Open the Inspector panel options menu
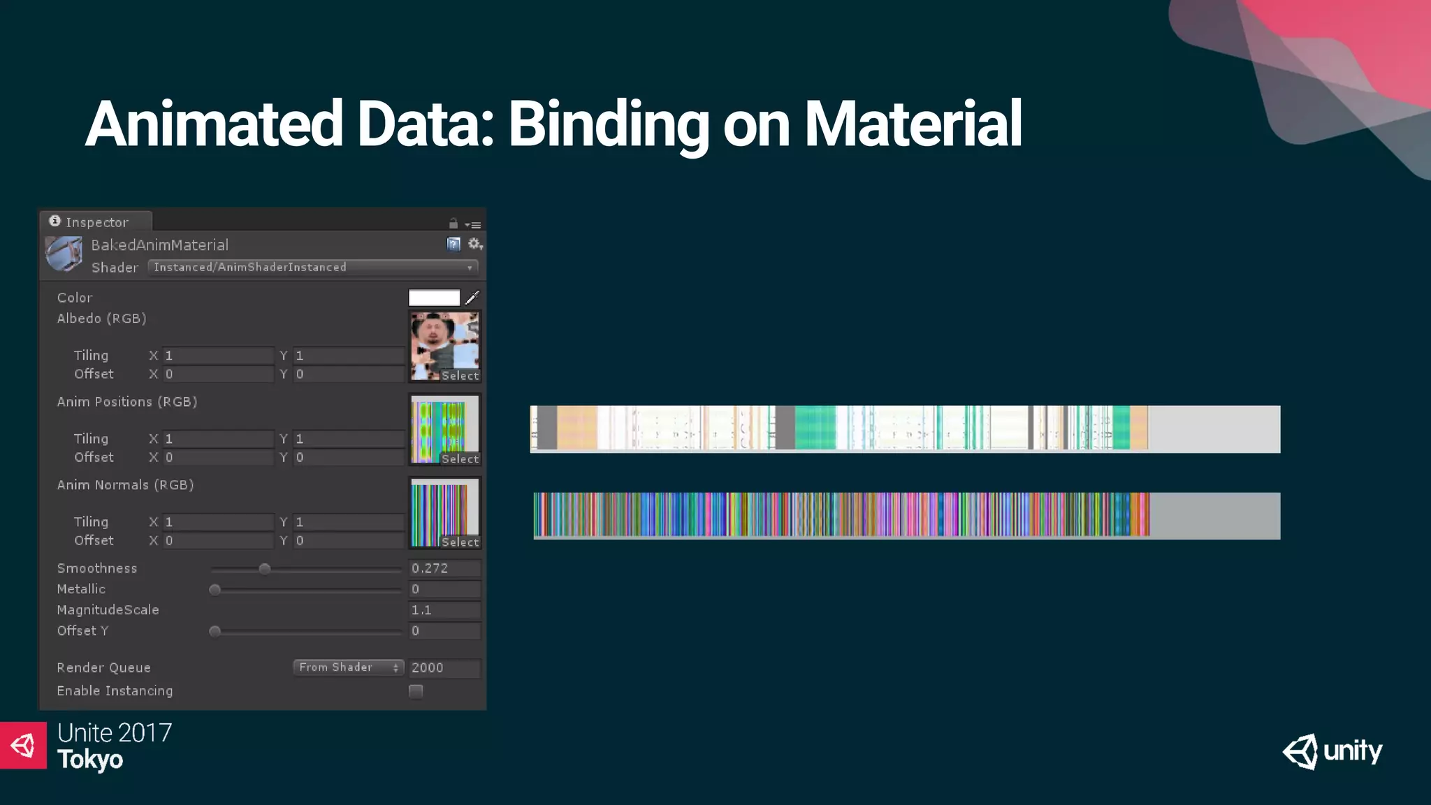1431x805 pixels. point(473,225)
